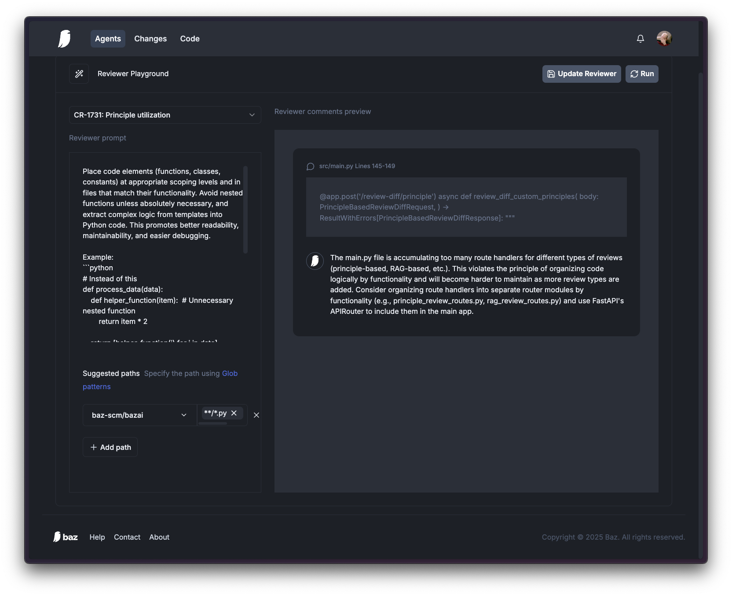Click the Add path button
732x596 pixels.
110,447
